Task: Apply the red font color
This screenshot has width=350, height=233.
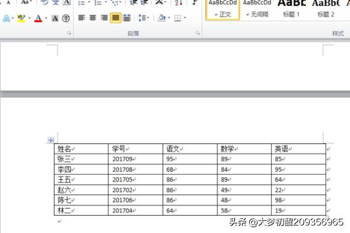Action: click(38, 18)
